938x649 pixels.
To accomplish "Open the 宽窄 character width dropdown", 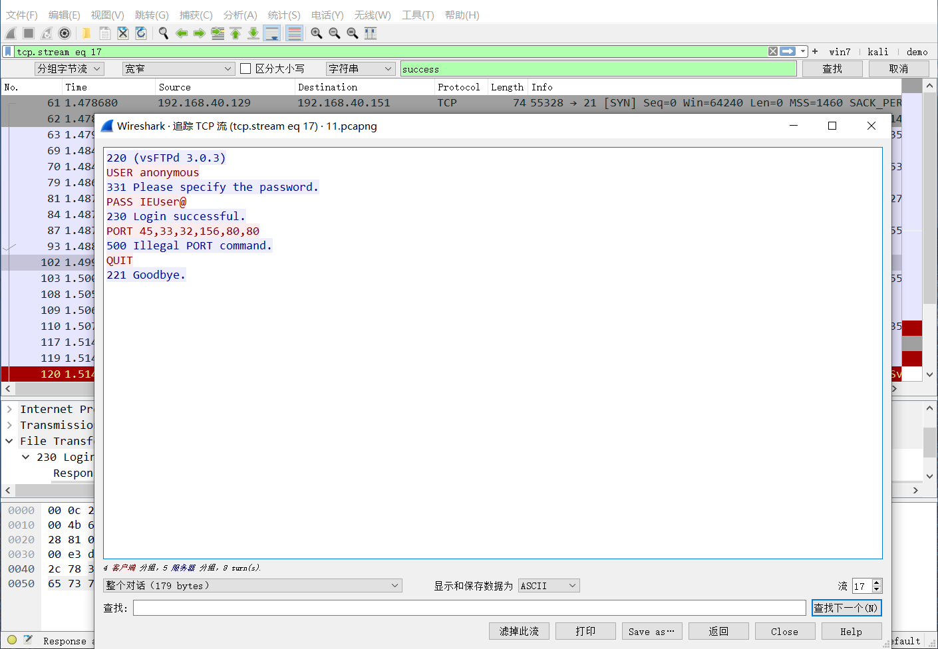I will (178, 68).
